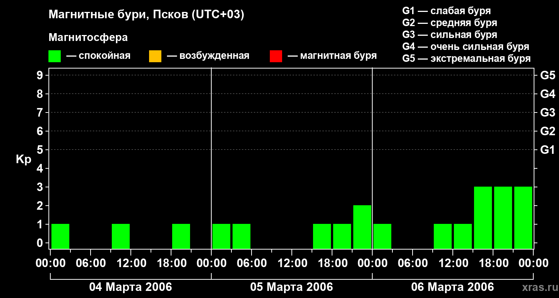Select the 04 Марта 09:00–12:00 green bar
This screenshot has width=559, height=298.
121,236
